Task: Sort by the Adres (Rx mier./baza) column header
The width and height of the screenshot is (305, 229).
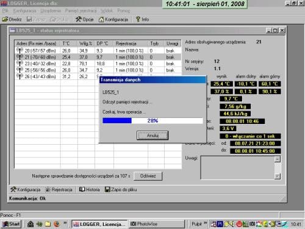Action: click(37, 43)
